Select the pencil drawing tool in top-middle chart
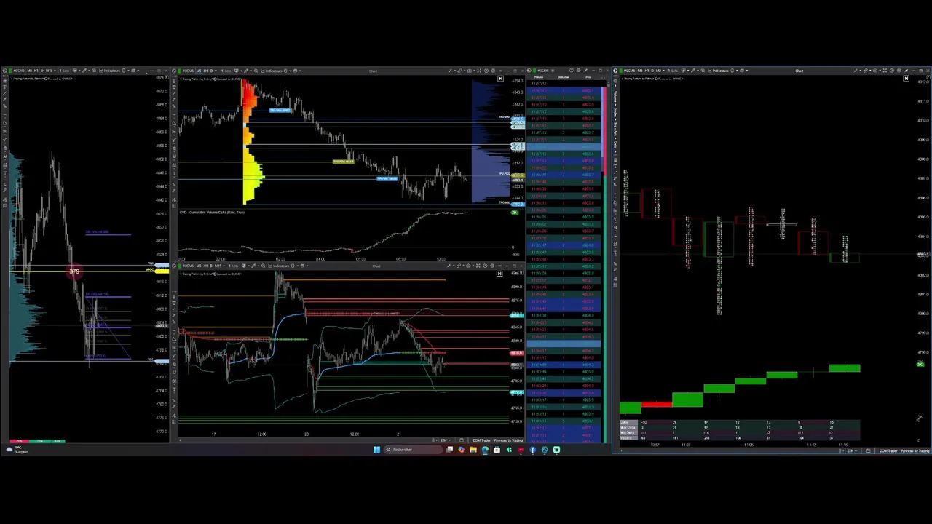932x524 pixels. coord(246,71)
